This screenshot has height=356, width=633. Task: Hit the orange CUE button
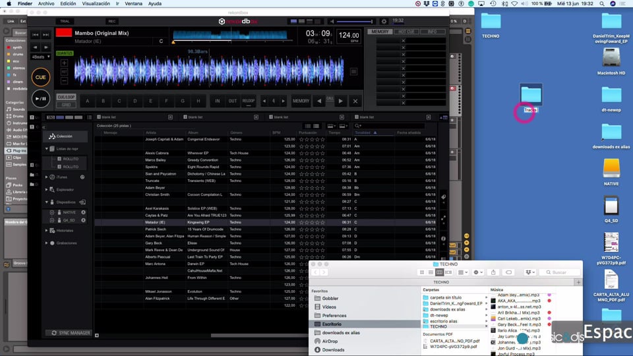[x=40, y=77]
